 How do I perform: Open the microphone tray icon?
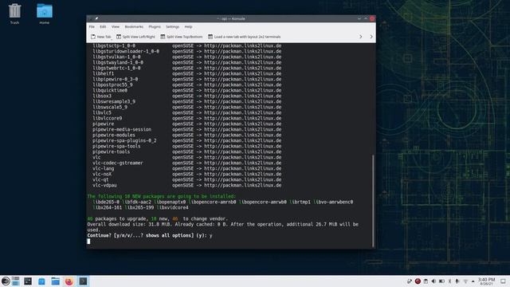[x=457, y=281]
